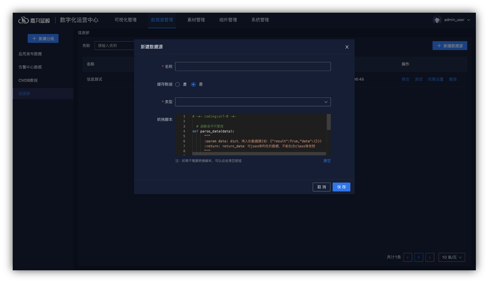
Task: Open the 类型 dropdown
Action: pyautogui.click(x=253, y=102)
